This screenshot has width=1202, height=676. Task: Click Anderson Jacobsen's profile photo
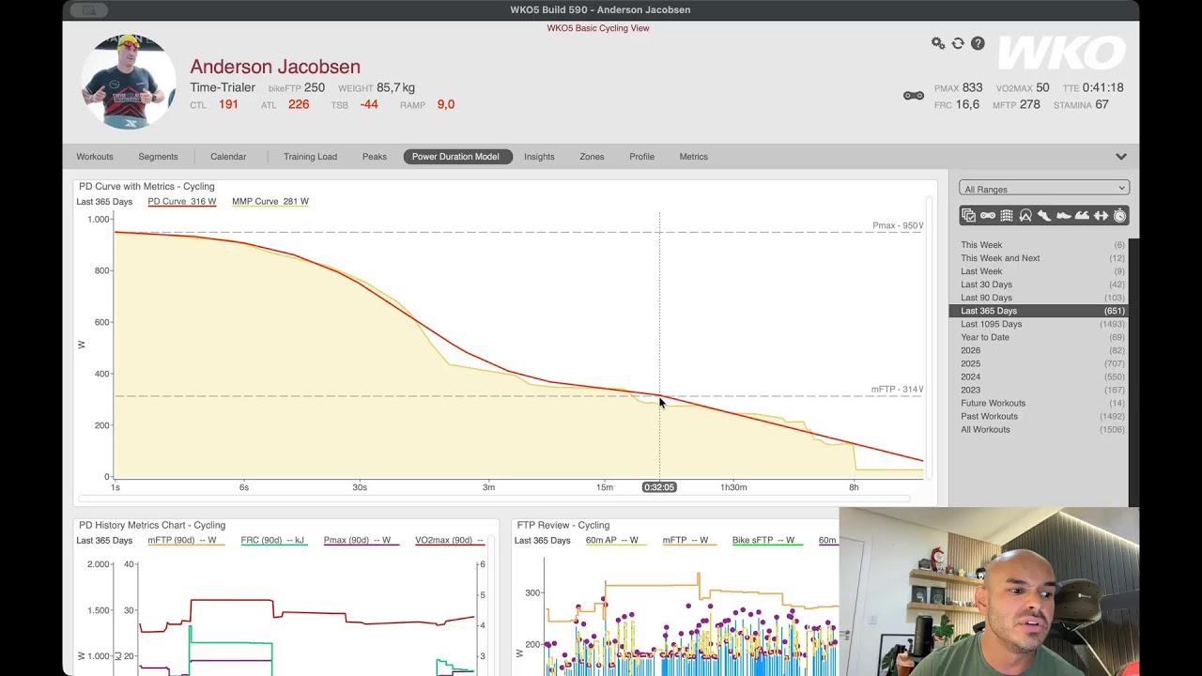pos(129,82)
